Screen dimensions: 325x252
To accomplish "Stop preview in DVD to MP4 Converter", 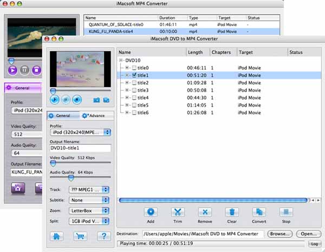I will (x=77, y=100).
